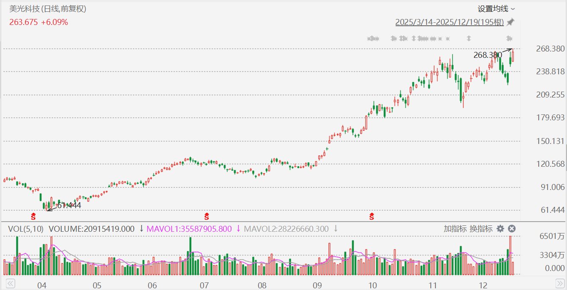Viewport: 567px width, 290px height.
Task: Expand the 设置均线 dropdown
Action: coord(496,8)
